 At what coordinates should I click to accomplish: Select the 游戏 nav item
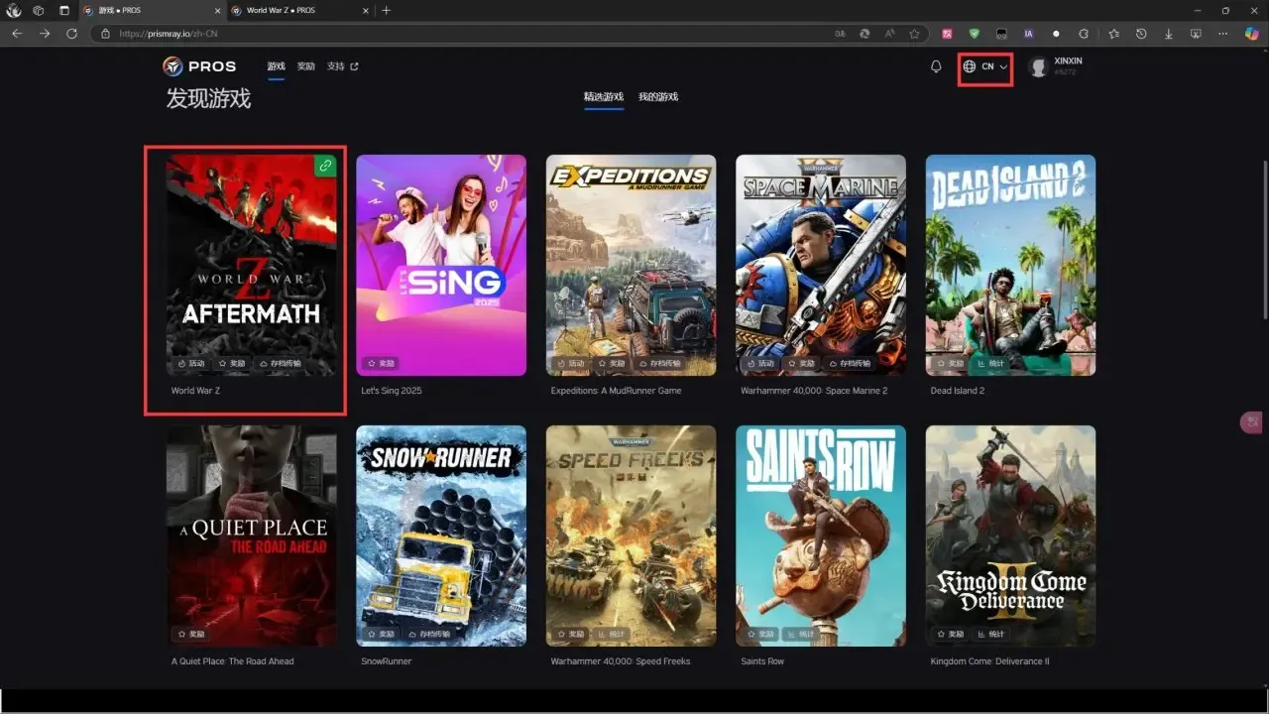pos(276,66)
